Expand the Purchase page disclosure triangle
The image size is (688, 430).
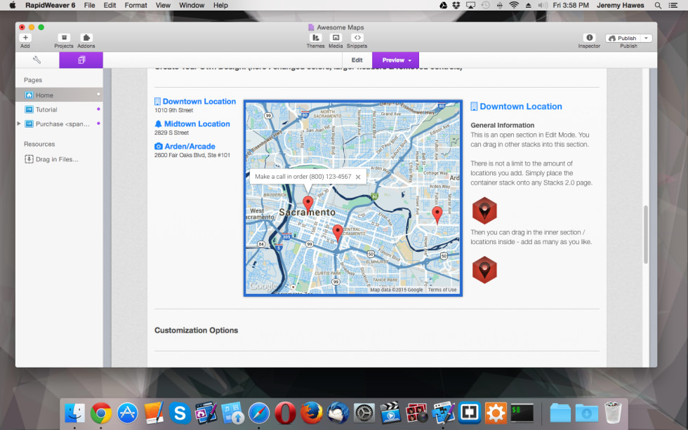click(x=19, y=123)
